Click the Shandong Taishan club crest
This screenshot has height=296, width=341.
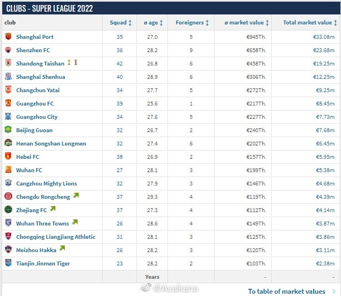coord(8,63)
